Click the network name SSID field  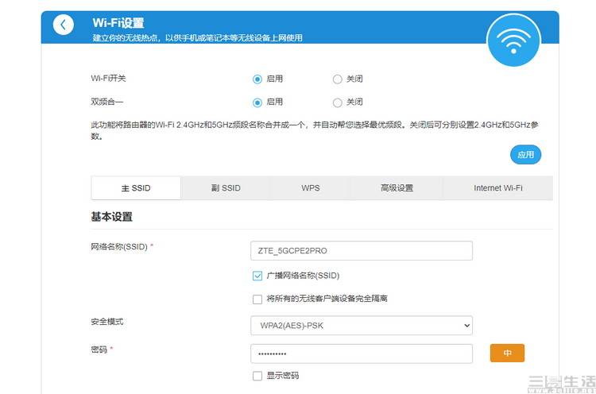coord(361,251)
